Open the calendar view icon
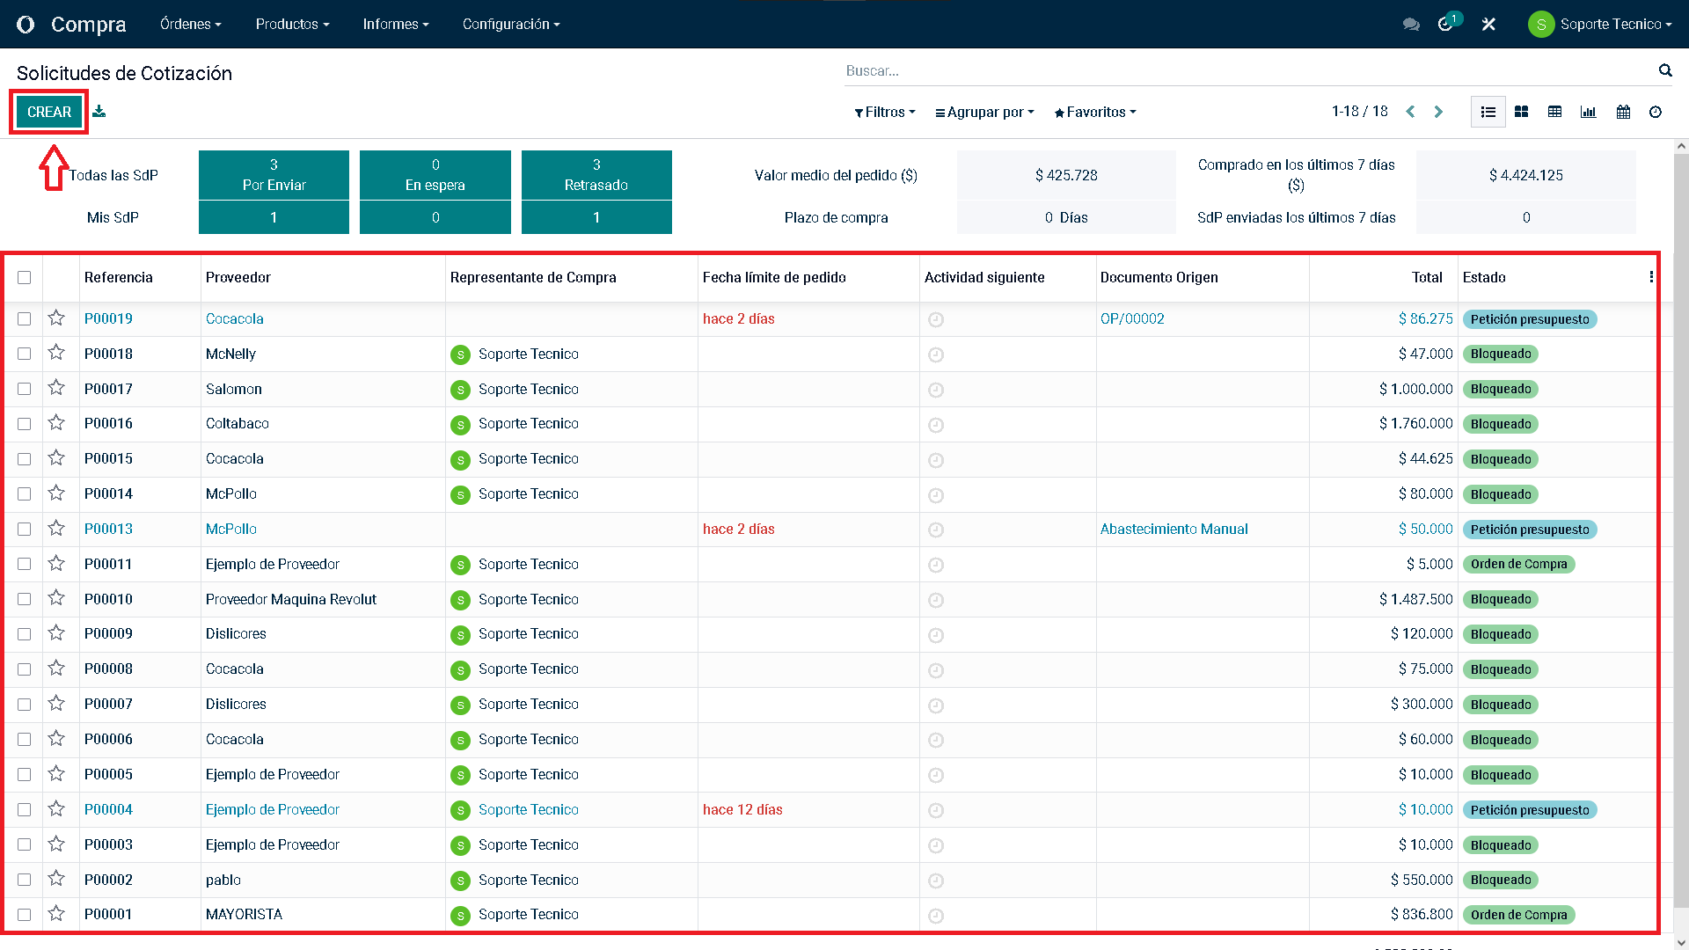The width and height of the screenshot is (1689, 950). click(1623, 112)
